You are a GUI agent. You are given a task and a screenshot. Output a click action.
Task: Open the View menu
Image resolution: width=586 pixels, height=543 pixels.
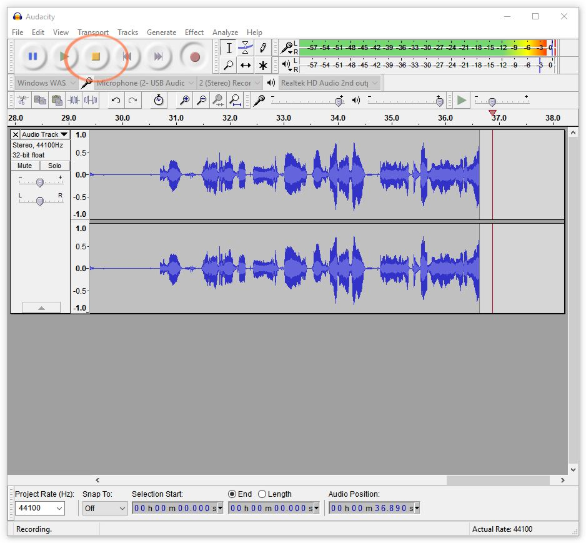click(x=61, y=32)
